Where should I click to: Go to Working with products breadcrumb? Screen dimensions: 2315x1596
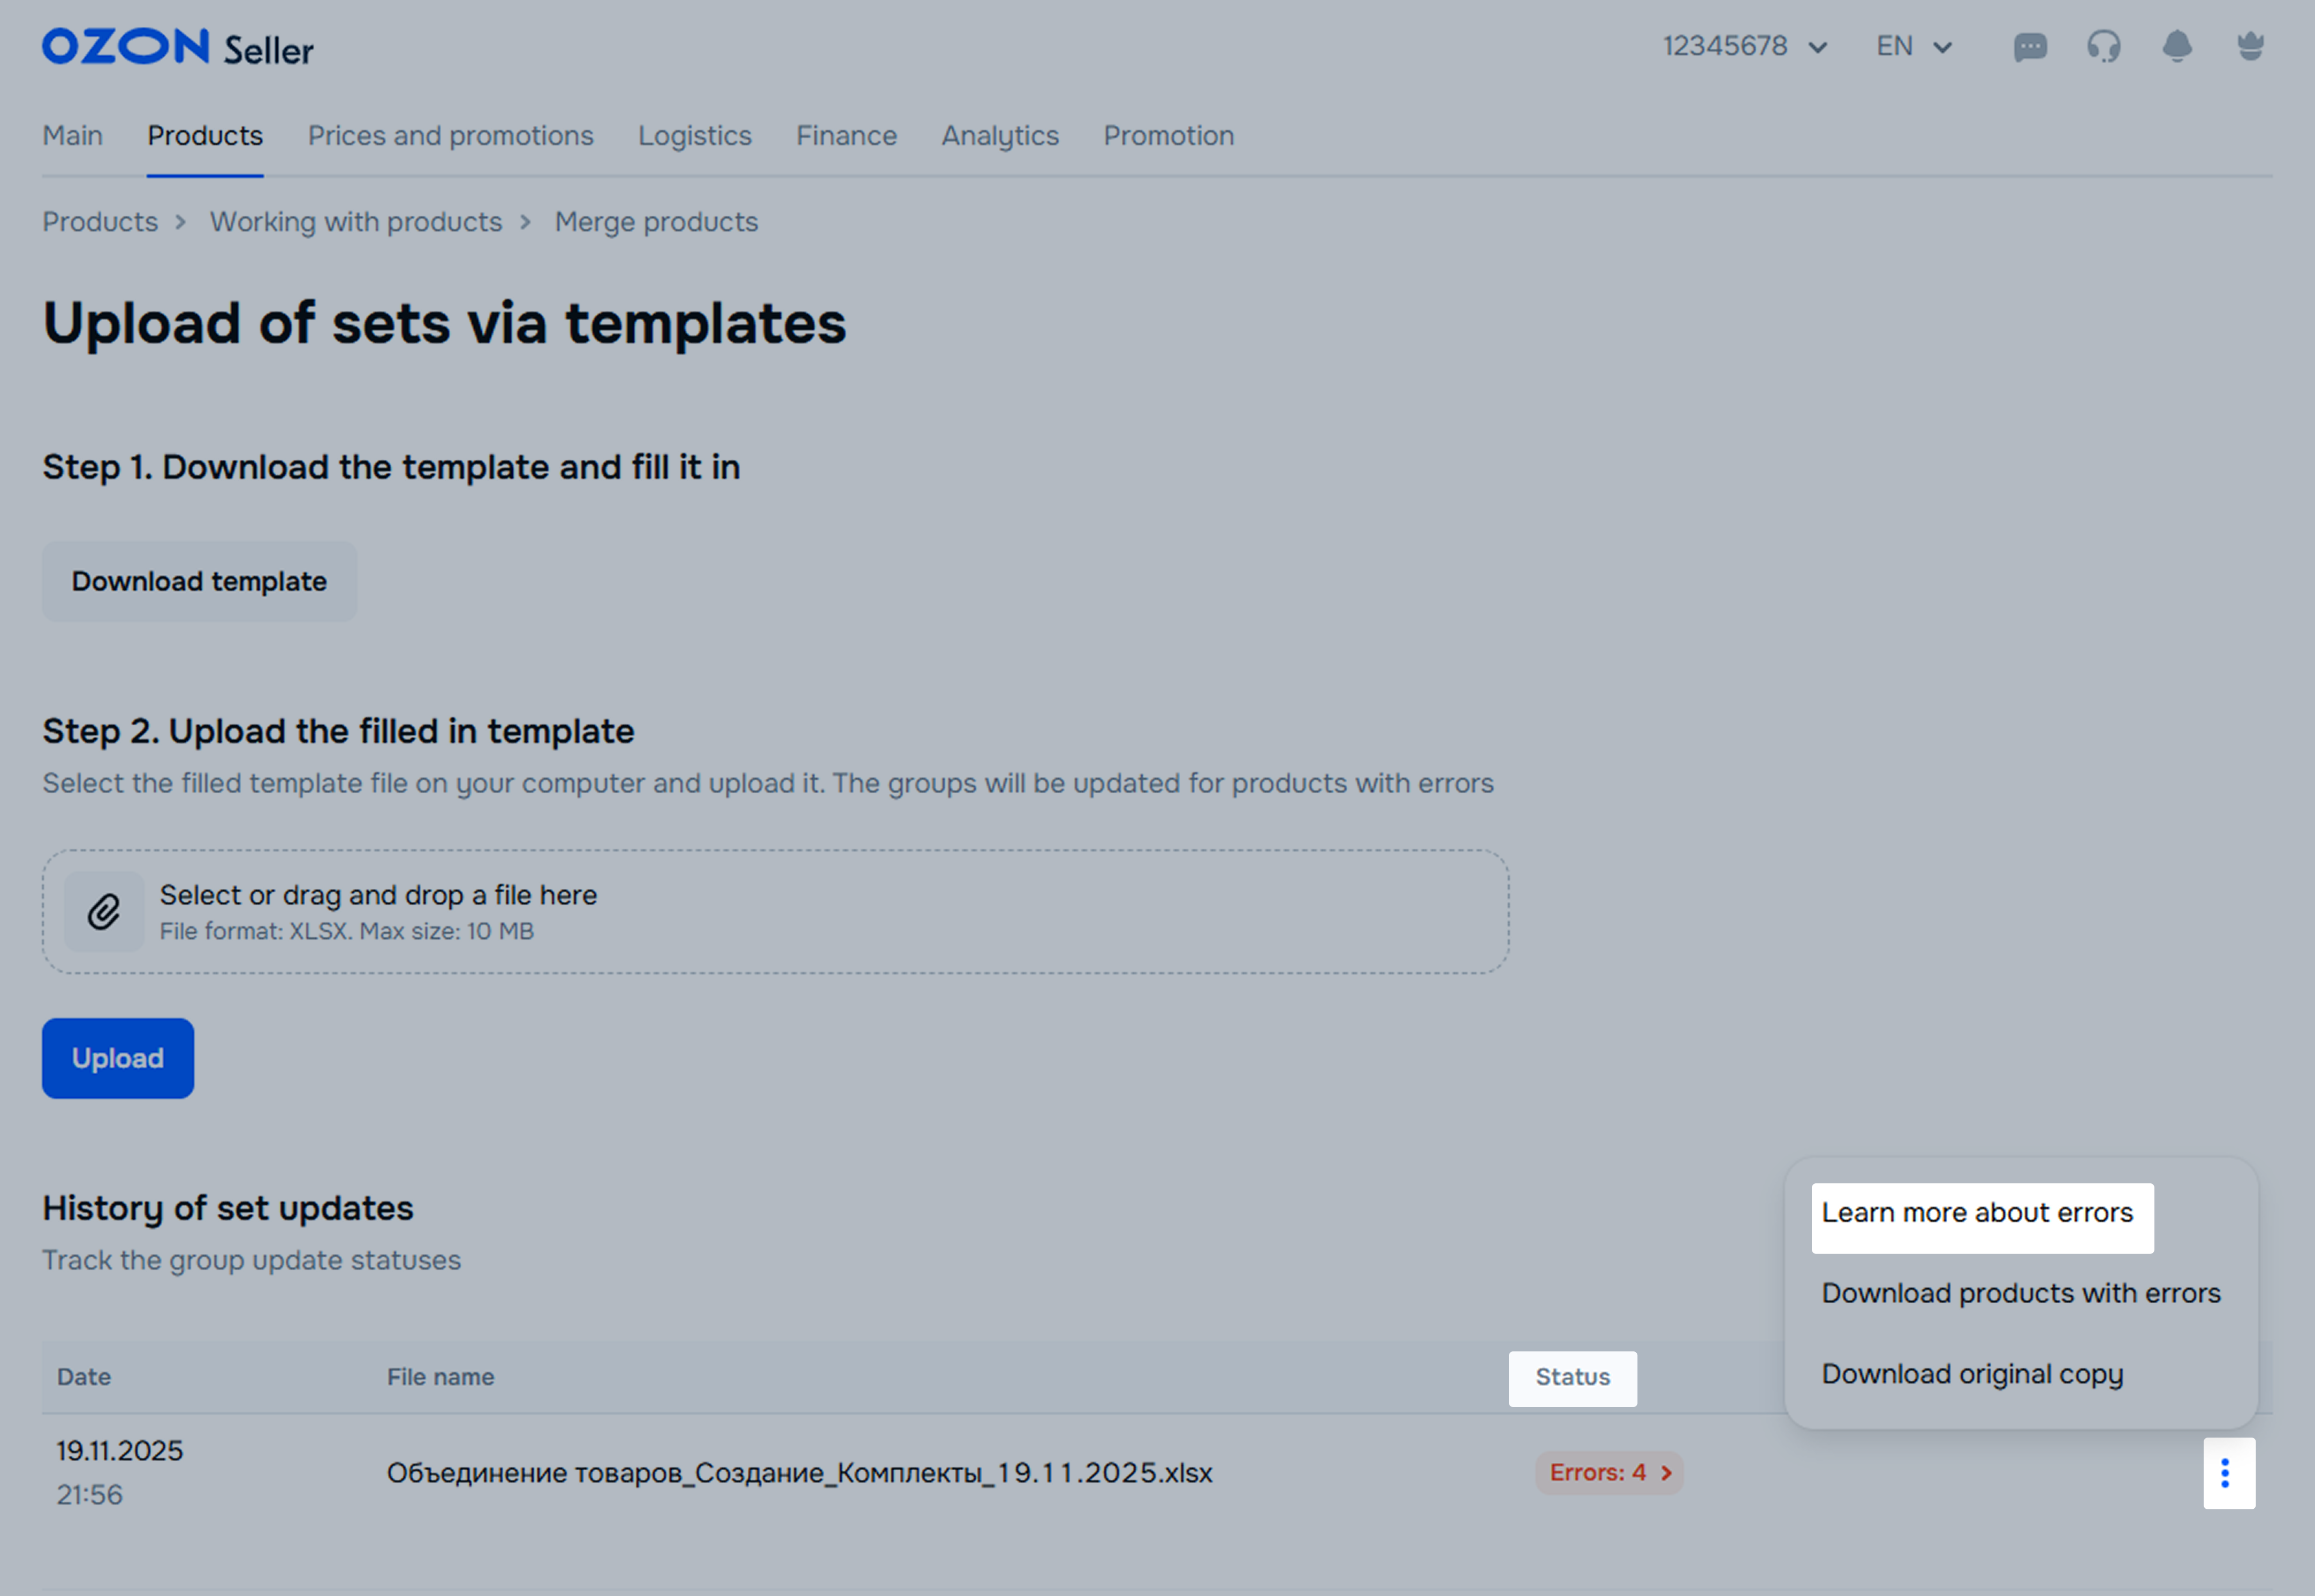pyautogui.click(x=355, y=222)
